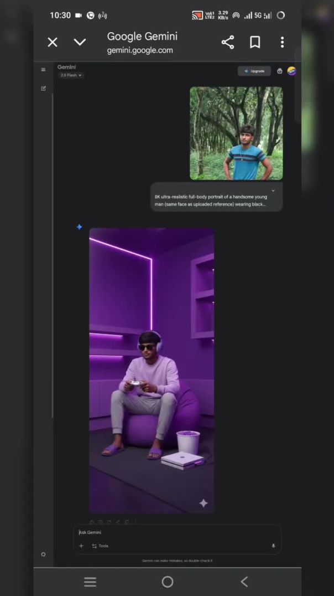Start a new chat with the pencil icon
Viewport: 334px width, 596px height.
(43, 88)
